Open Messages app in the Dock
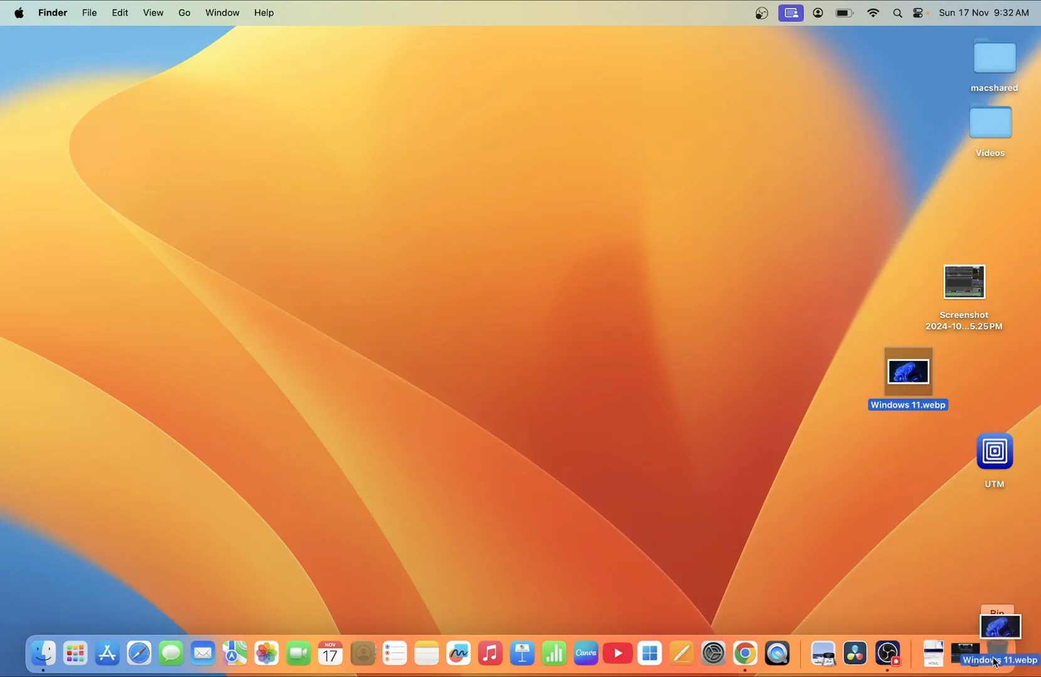 (171, 654)
